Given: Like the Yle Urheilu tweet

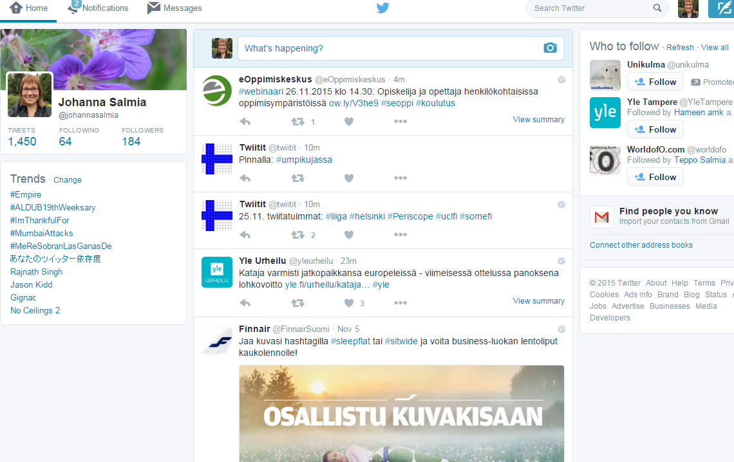Looking at the screenshot, I should [x=349, y=303].
